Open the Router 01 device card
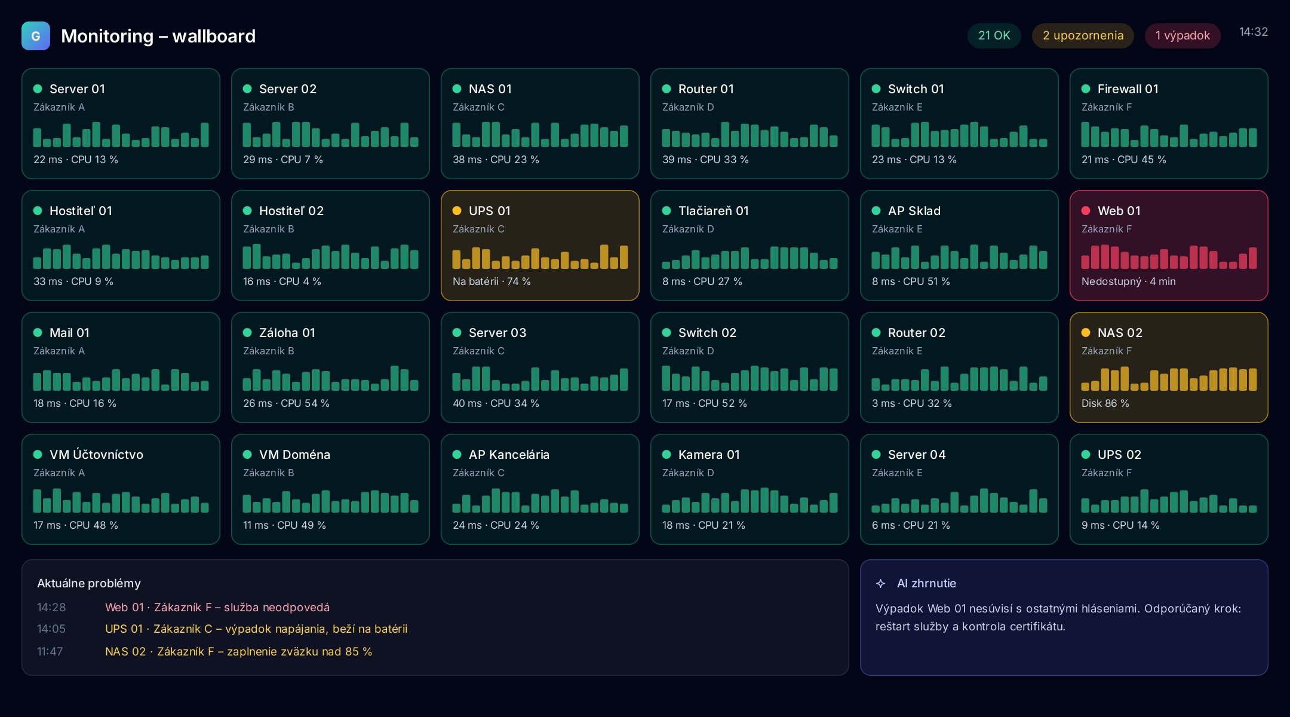Image resolution: width=1290 pixels, height=717 pixels. pyautogui.click(x=750, y=124)
